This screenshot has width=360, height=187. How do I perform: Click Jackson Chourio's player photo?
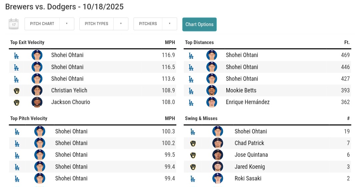pos(37,102)
